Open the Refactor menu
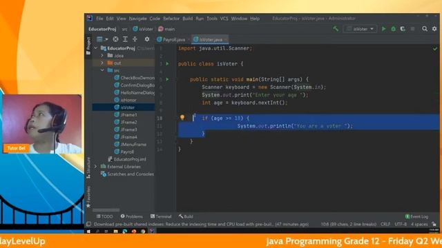 (x=171, y=19)
